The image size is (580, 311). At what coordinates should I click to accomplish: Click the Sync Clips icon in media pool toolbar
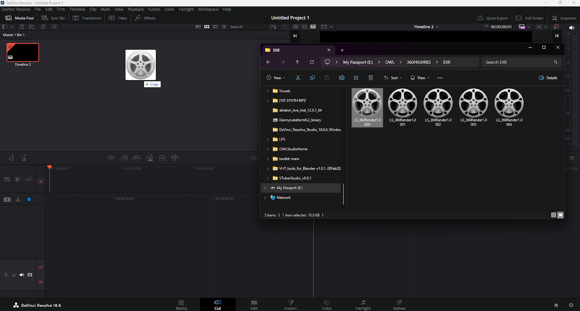pos(43,27)
